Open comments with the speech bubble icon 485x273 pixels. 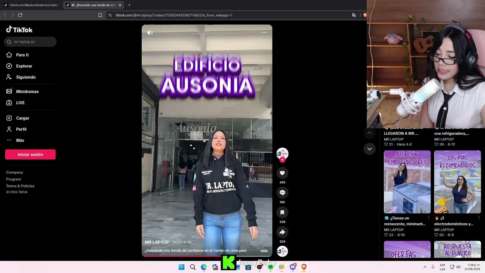click(282, 193)
